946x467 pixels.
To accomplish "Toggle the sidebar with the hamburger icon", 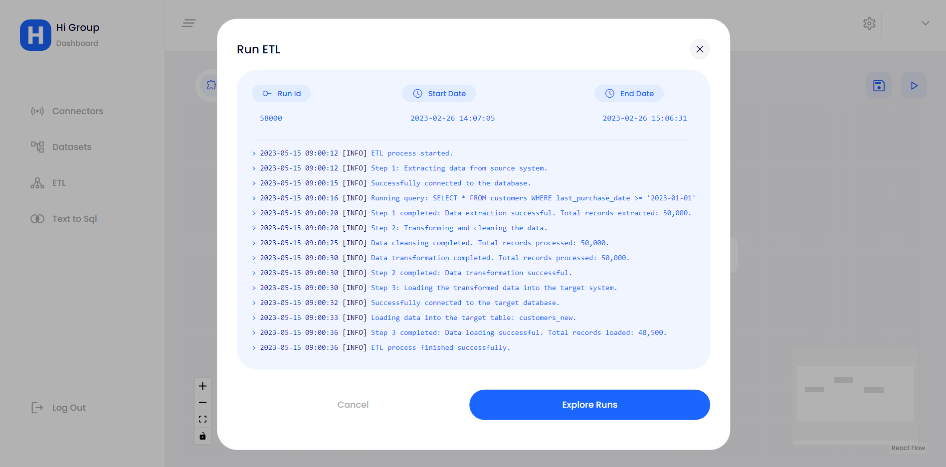I will pyautogui.click(x=189, y=23).
